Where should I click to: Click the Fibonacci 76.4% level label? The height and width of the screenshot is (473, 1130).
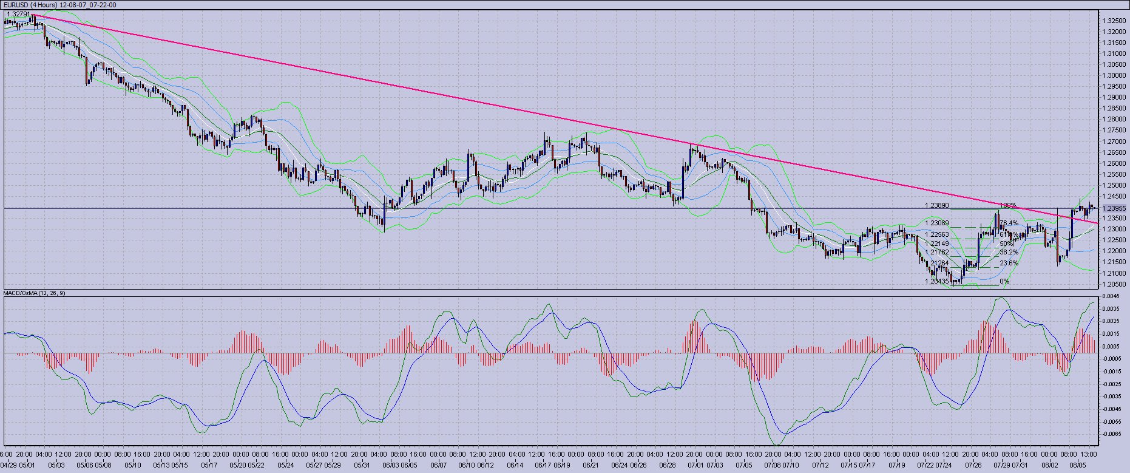pos(1008,223)
